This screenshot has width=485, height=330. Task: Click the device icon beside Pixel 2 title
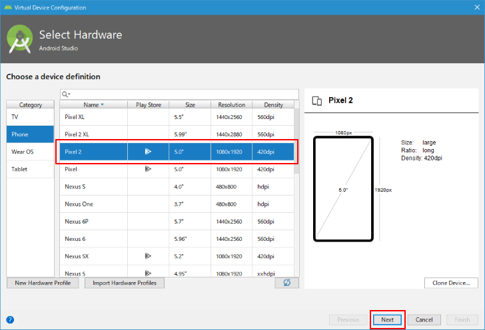click(x=317, y=100)
